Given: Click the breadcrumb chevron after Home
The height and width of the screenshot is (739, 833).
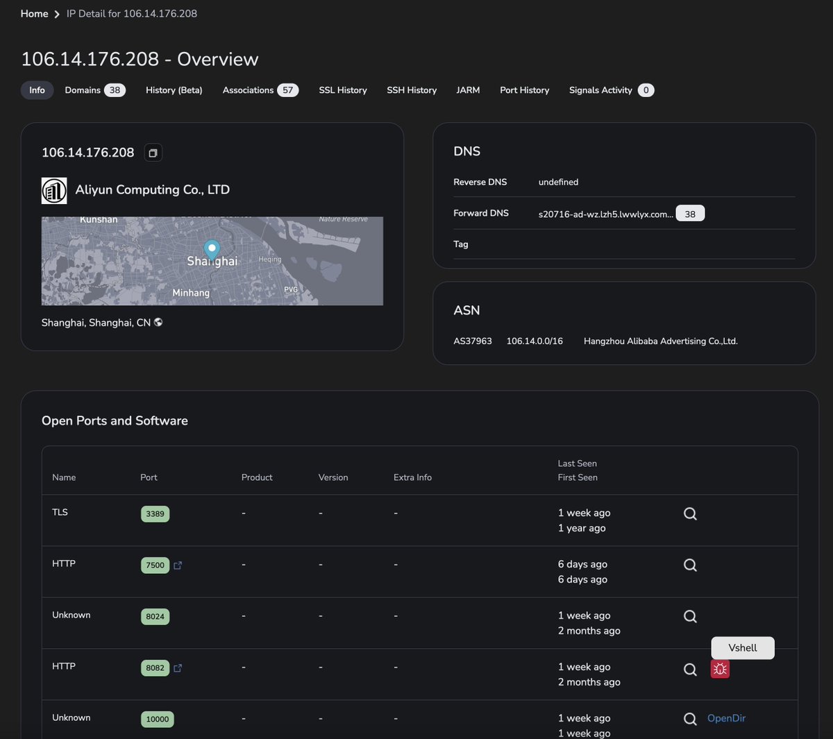Looking at the screenshot, I should (57, 14).
